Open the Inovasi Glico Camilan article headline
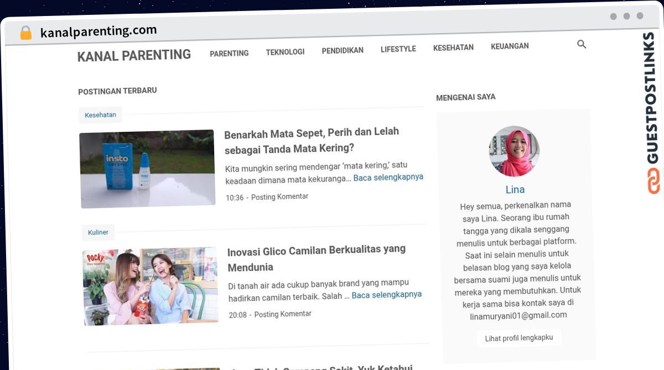The image size is (664, 370). click(x=317, y=258)
